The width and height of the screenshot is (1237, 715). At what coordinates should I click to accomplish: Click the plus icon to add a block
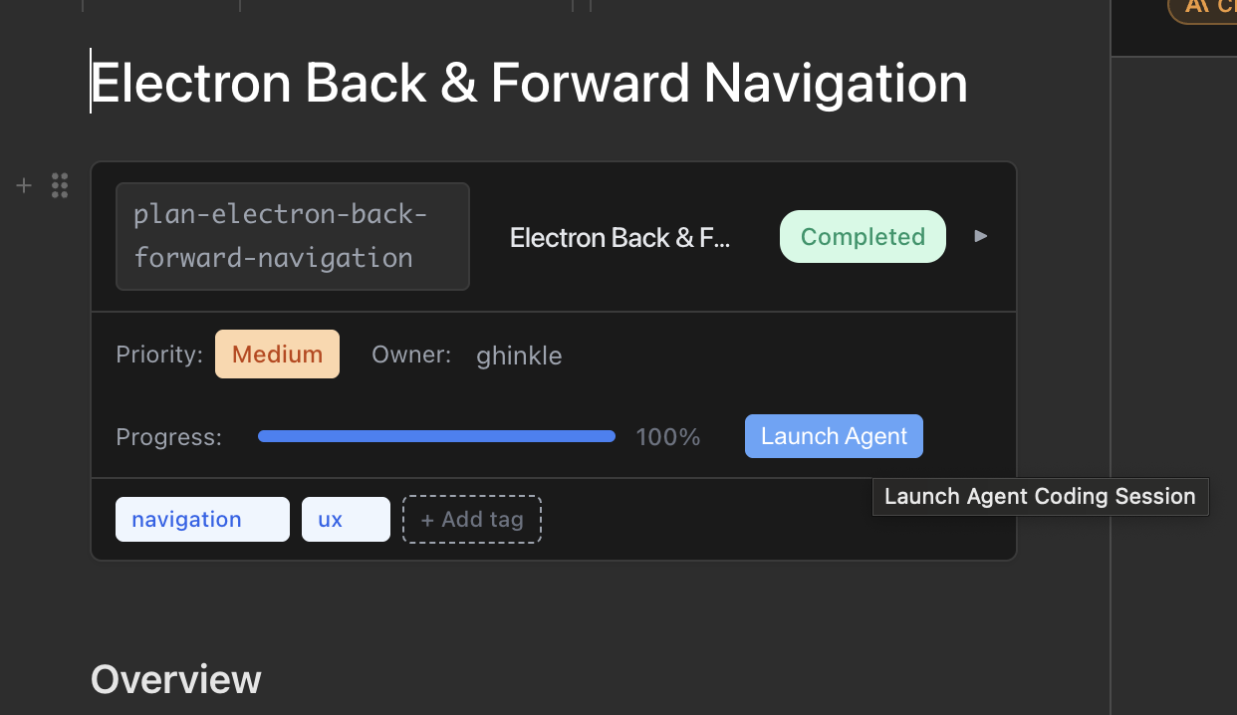click(x=24, y=185)
